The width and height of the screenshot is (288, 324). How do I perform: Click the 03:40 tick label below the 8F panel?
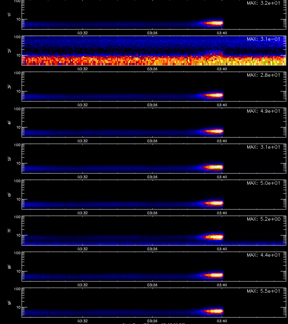tap(222, 285)
